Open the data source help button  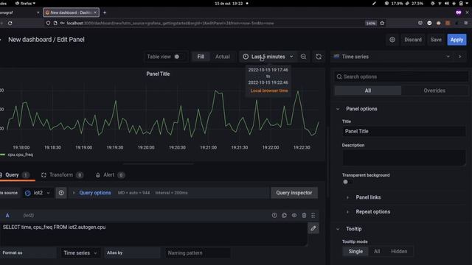pos(61,193)
